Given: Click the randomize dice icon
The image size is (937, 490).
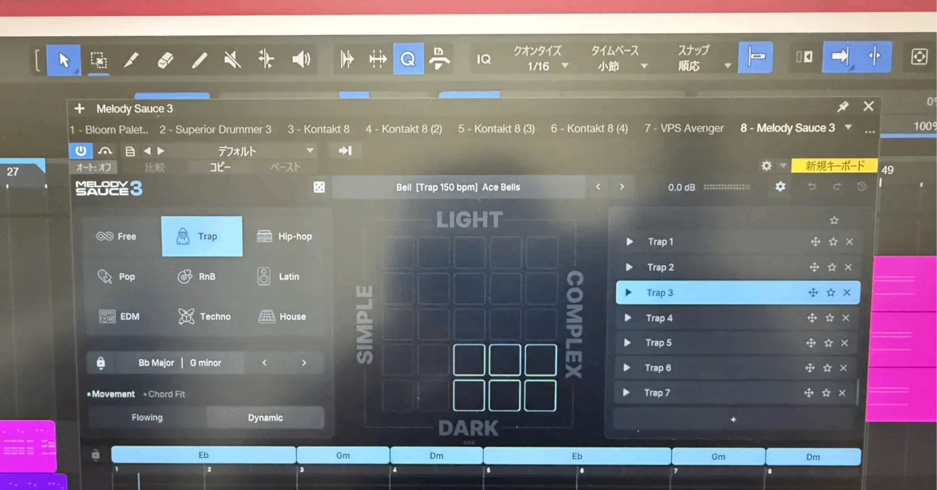Looking at the screenshot, I should [319, 187].
